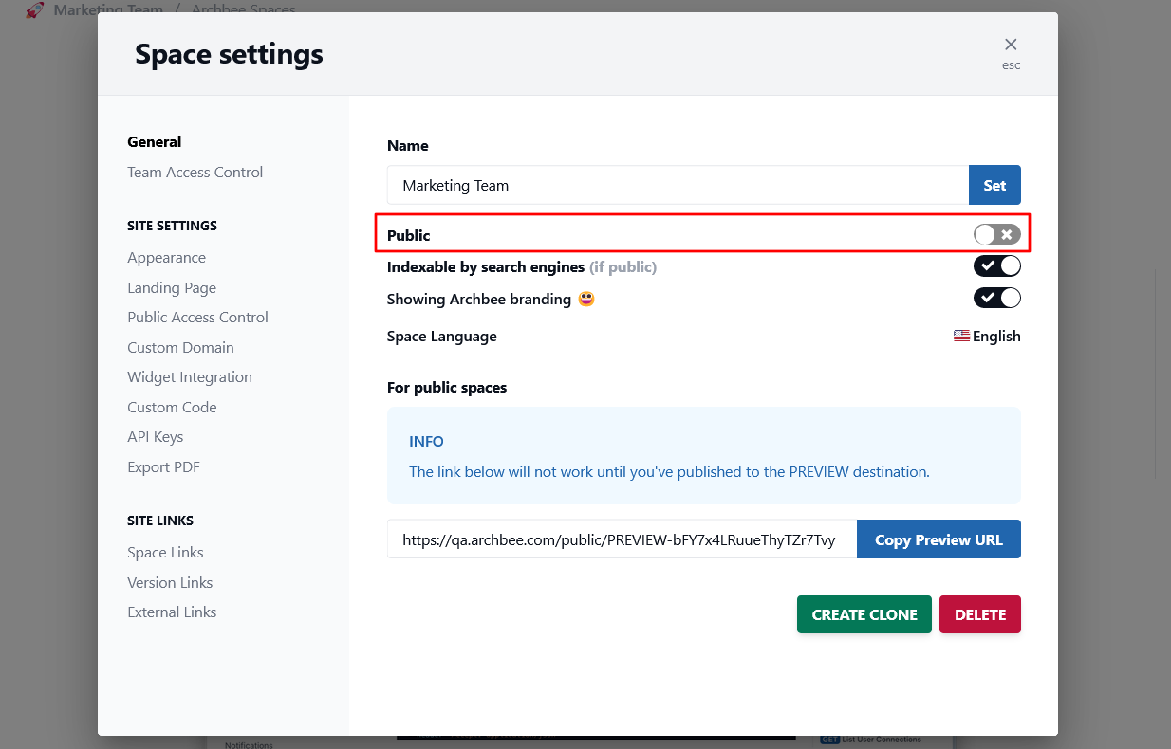
Task: Open the API Keys section
Action: (155, 436)
